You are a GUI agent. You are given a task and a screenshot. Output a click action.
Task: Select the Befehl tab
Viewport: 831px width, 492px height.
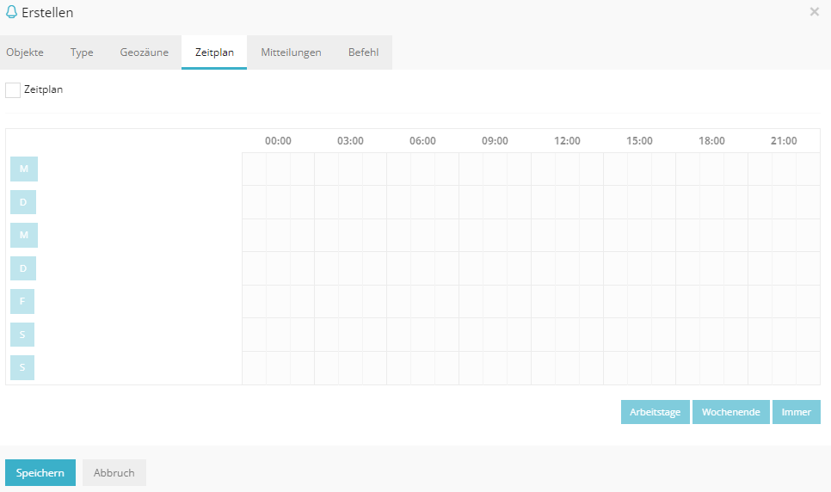[x=363, y=52]
